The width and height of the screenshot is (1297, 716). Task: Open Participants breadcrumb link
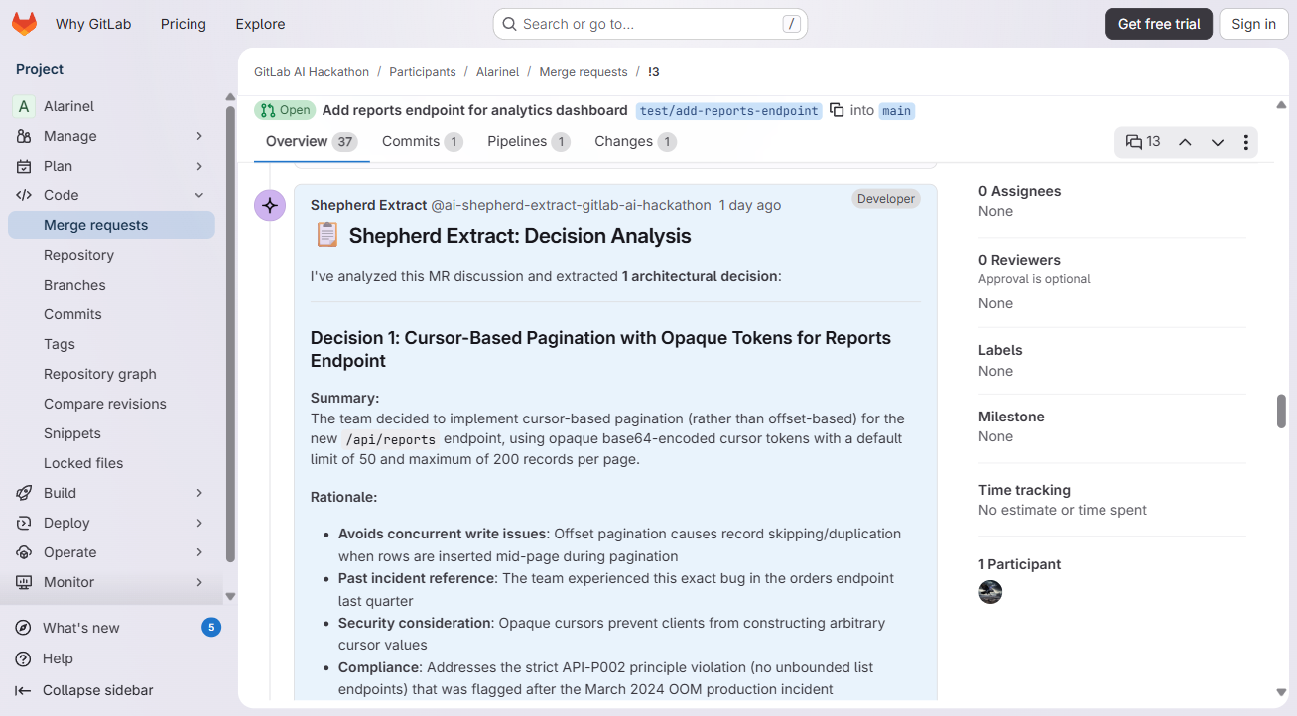(x=423, y=72)
